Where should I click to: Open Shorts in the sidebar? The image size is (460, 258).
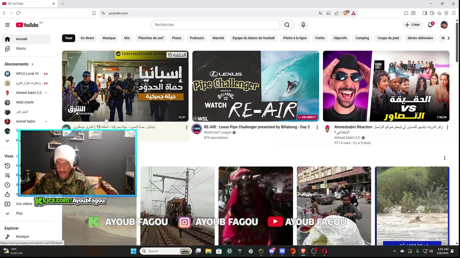click(26, 49)
